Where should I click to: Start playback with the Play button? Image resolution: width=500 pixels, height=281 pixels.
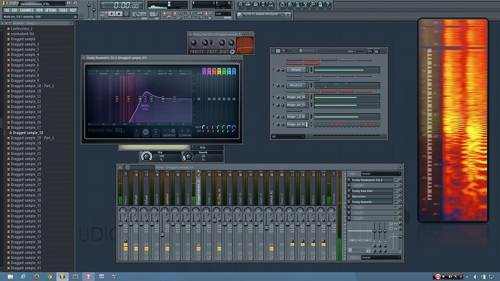point(111,14)
